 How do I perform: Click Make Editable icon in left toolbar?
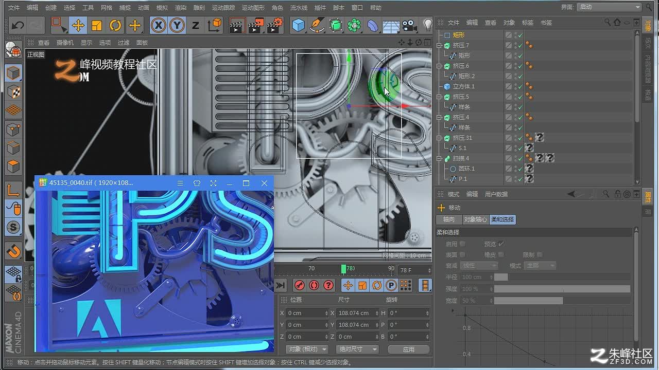(x=13, y=50)
